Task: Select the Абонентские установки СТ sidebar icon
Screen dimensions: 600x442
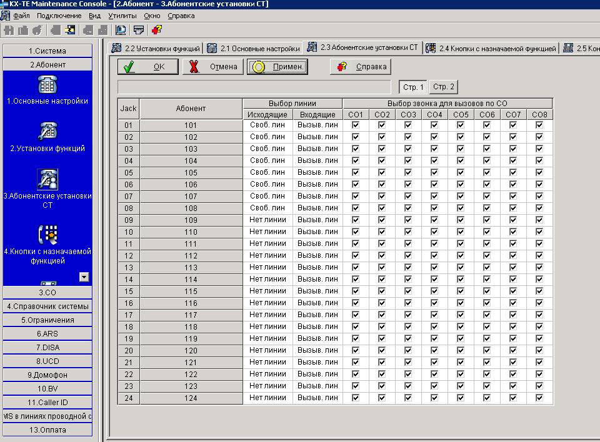Action: point(47,179)
